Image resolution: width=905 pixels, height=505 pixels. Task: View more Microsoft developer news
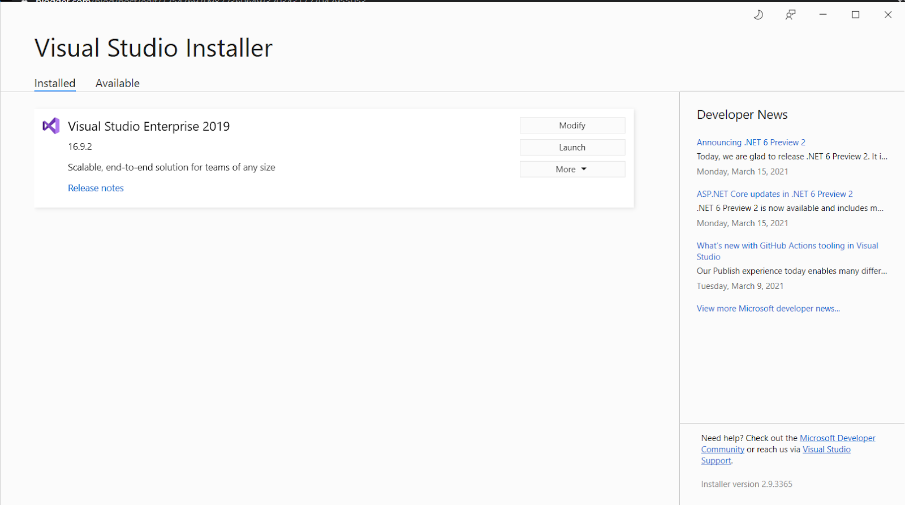tap(768, 308)
